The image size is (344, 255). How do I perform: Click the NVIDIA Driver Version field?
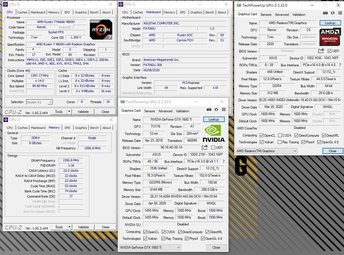[x=183, y=196]
